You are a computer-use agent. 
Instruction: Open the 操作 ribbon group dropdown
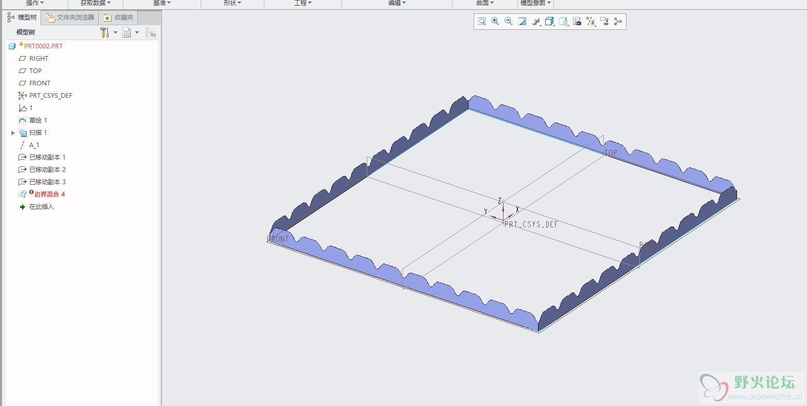(35, 3)
